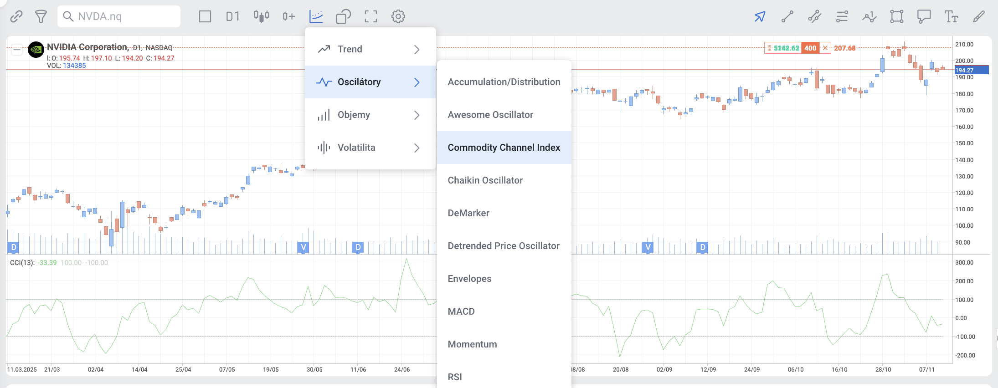Toggle fullscreen mode icon
This screenshot has height=388, width=998.
[371, 17]
